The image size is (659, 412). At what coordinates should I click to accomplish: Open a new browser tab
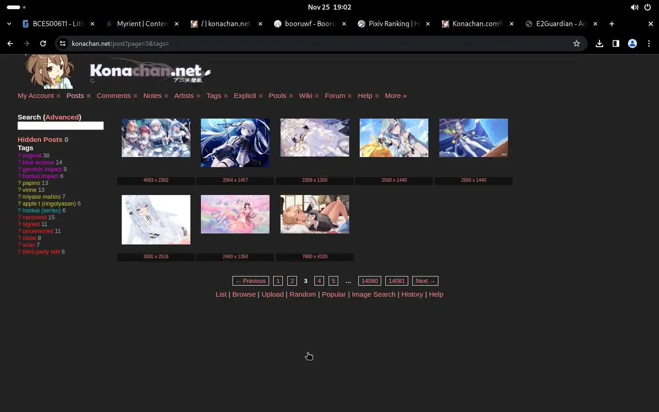pos(612,24)
